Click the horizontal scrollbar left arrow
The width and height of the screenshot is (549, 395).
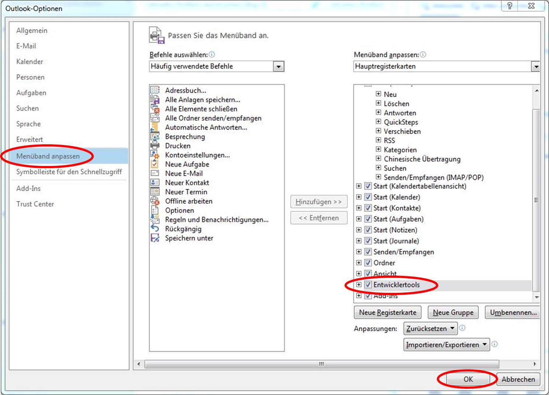[139, 364]
